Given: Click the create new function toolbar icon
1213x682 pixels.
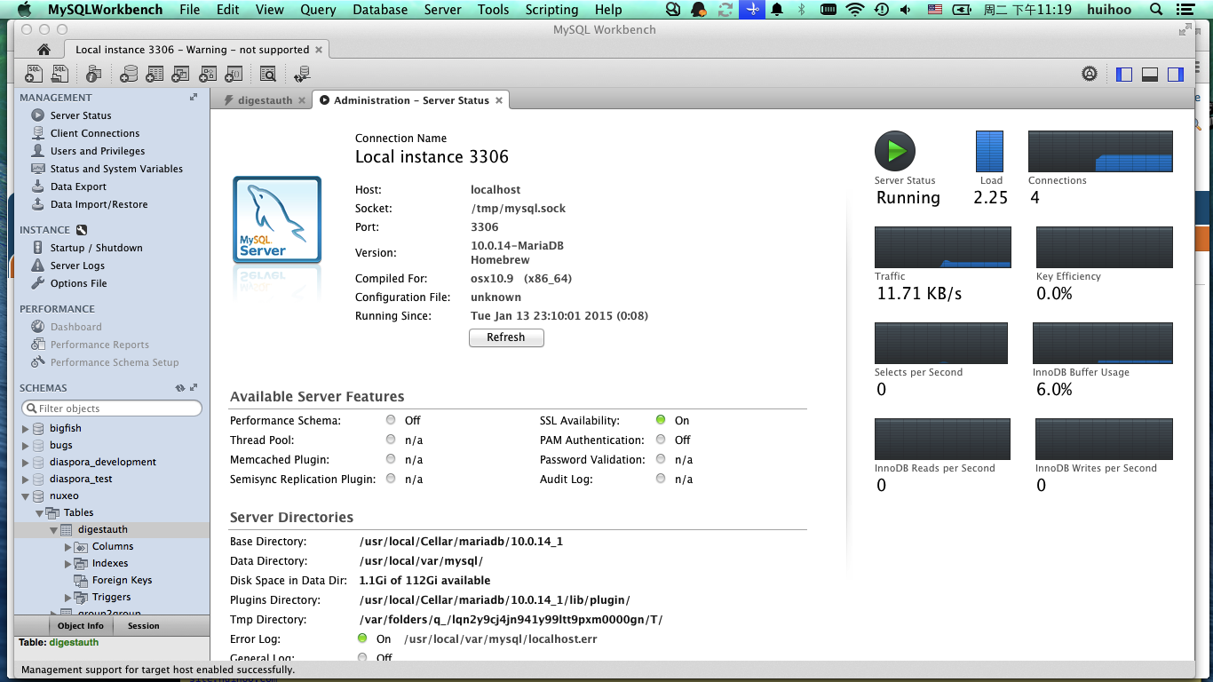Looking at the screenshot, I should point(234,75).
